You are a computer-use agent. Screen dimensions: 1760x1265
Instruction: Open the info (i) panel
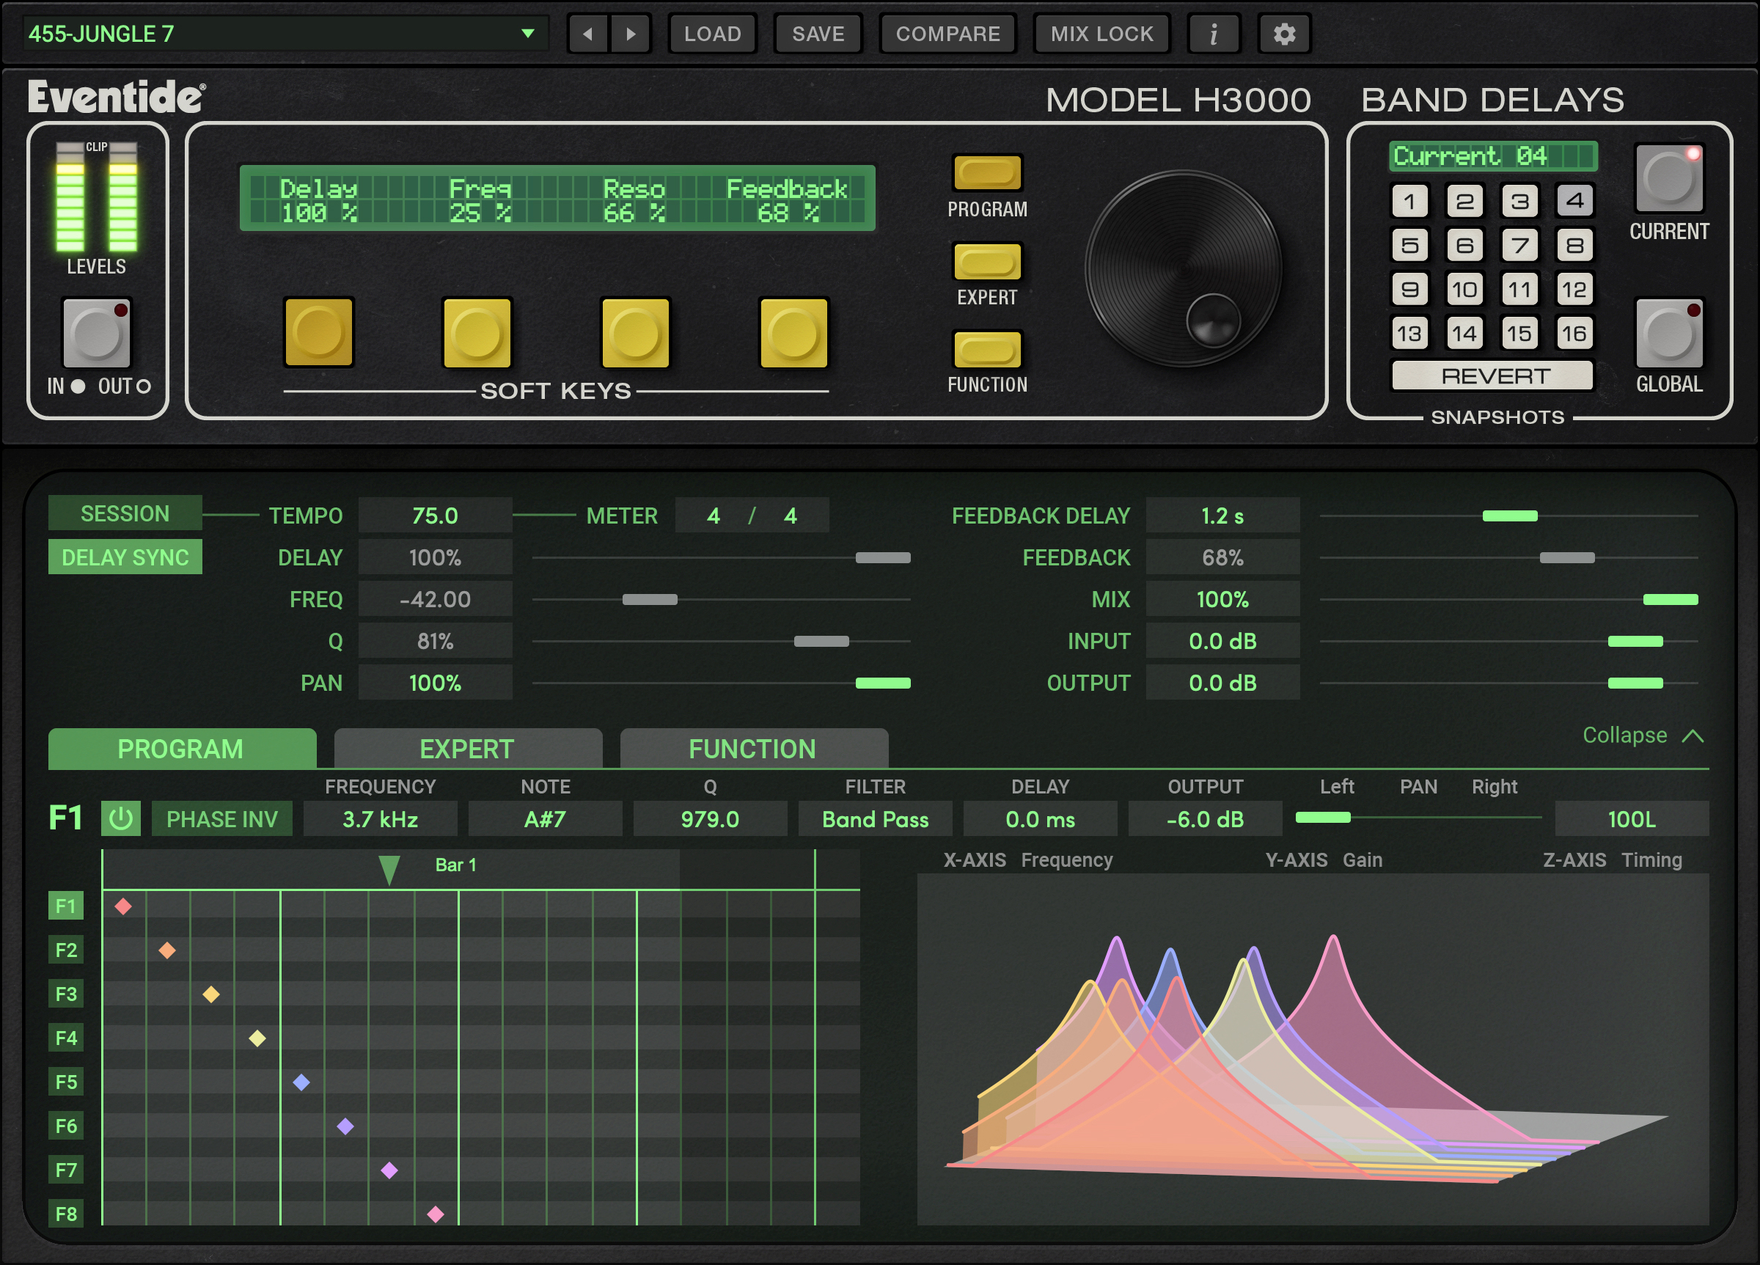coord(1213,34)
